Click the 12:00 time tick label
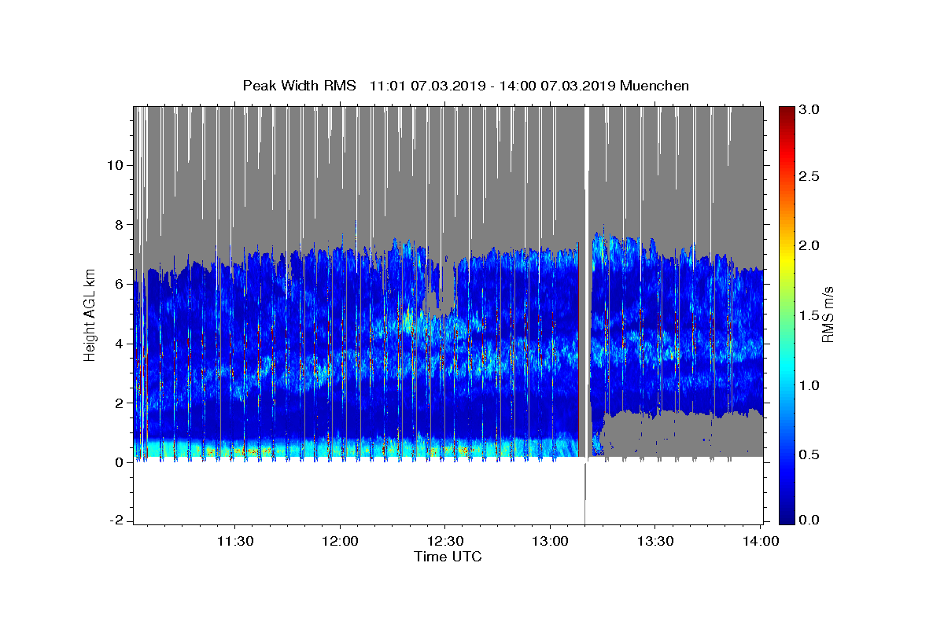Viewport: 944px width, 629px height. [x=340, y=541]
